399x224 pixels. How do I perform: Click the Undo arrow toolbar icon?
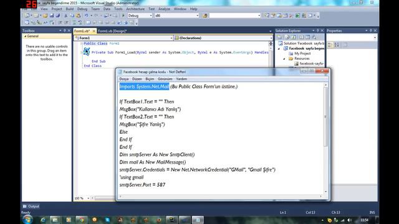point(87,16)
